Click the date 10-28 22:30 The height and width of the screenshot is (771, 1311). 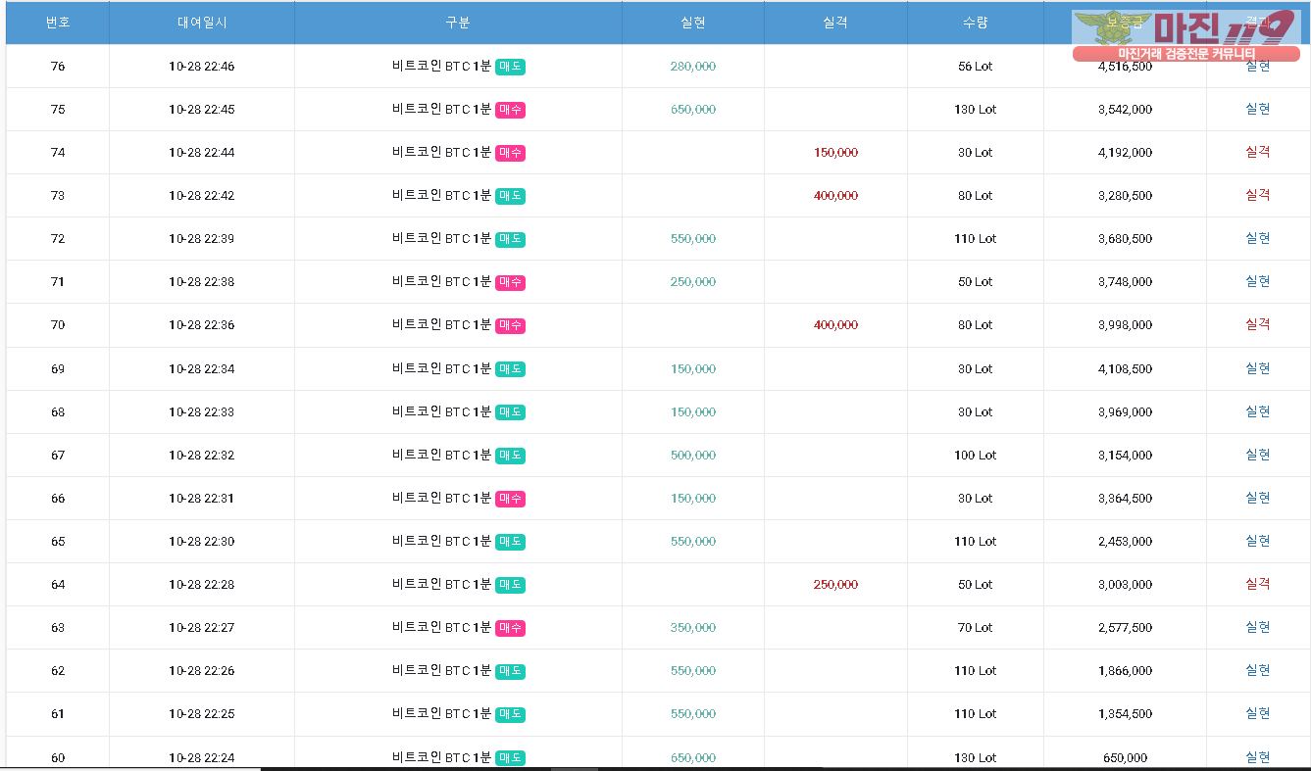201,542
